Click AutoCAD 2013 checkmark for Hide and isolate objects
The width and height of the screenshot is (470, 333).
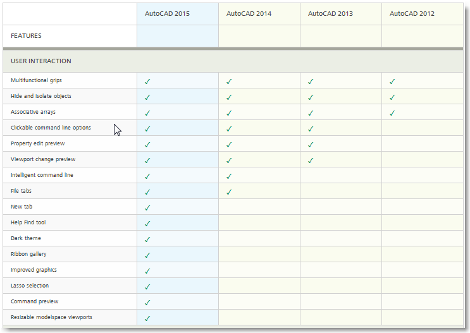[311, 97]
